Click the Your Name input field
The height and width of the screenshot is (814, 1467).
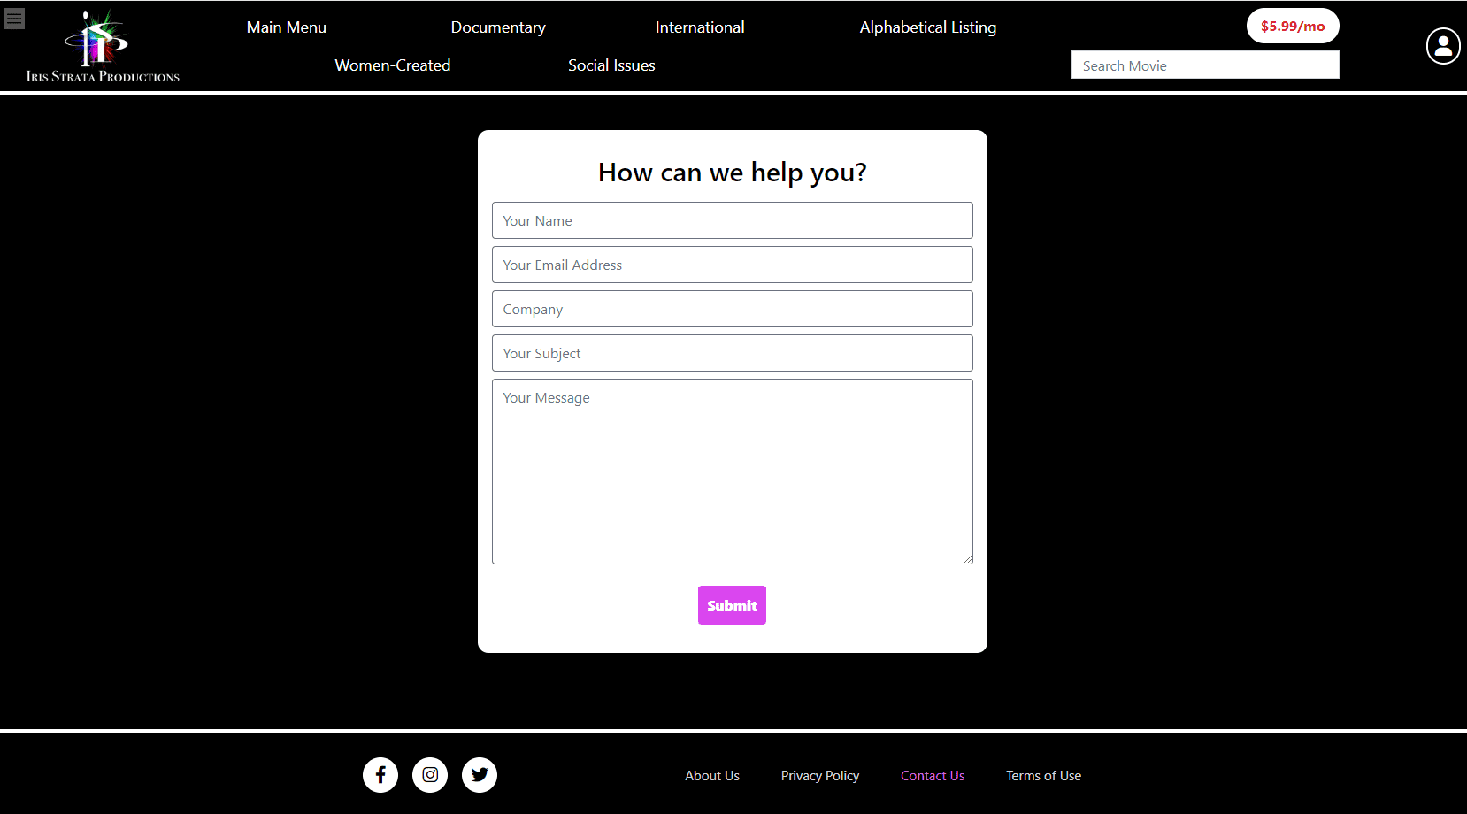point(732,220)
